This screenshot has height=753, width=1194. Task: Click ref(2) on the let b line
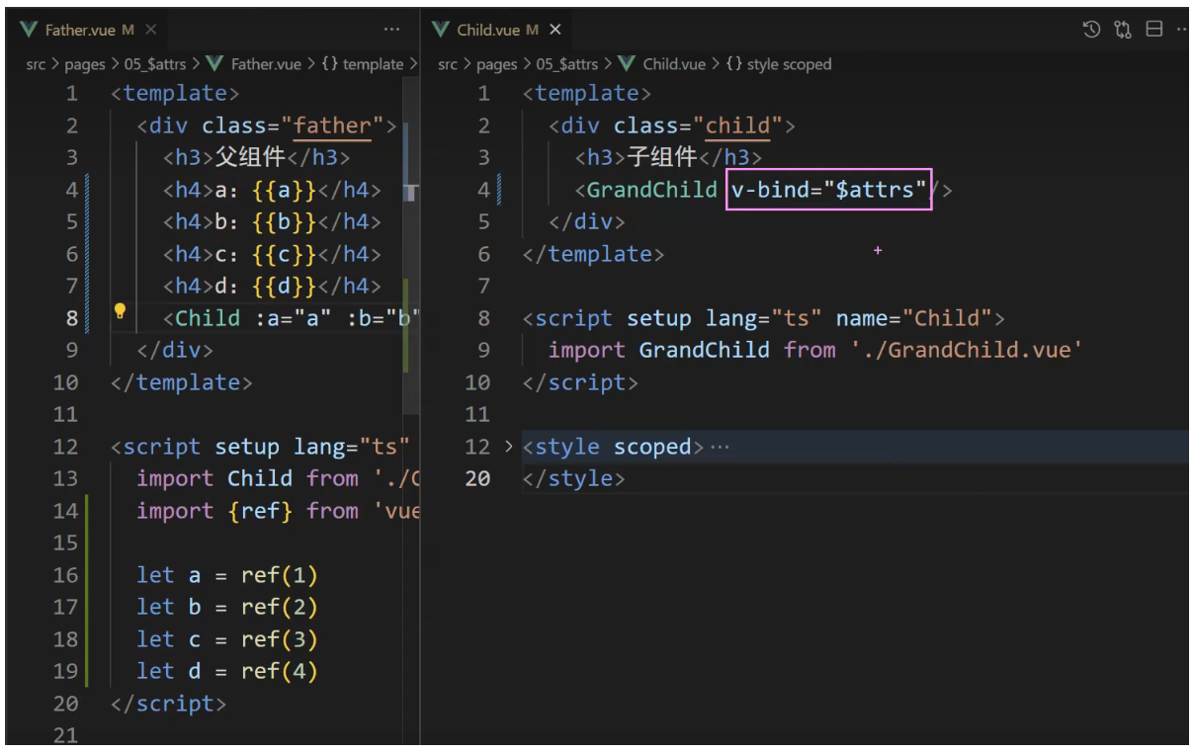280,607
